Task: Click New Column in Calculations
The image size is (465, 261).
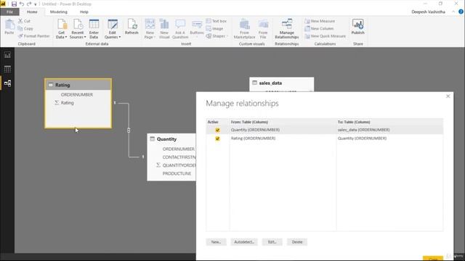Action: point(319,28)
